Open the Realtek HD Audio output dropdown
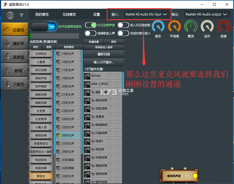 point(207,14)
